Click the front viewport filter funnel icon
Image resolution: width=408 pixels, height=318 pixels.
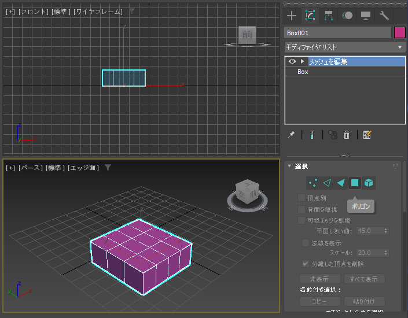132,11
